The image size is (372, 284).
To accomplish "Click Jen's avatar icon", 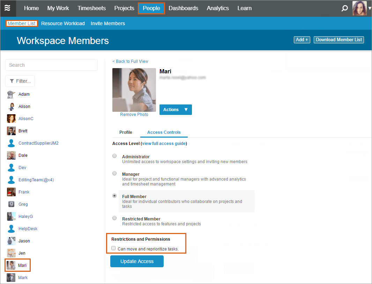I will pos(11,253).
